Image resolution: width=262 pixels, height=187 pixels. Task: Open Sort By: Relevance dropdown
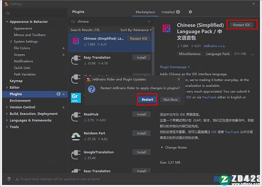click(136, 30)
